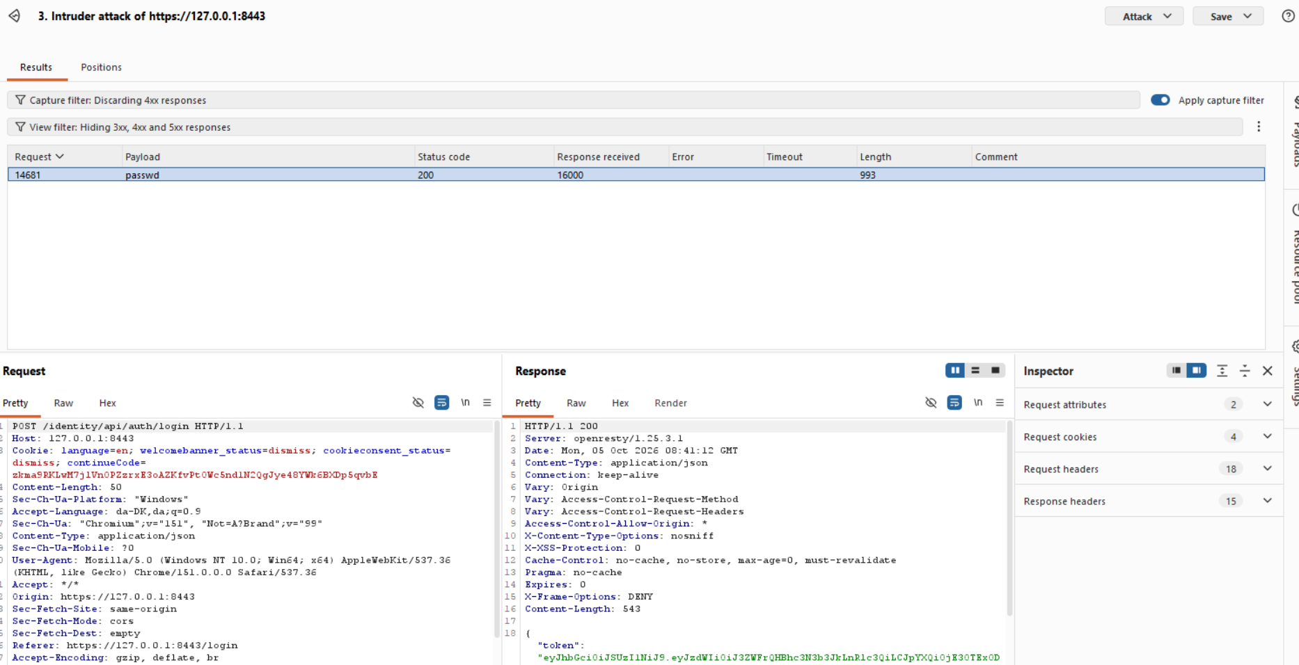Sort results by Length column header
The width and height of the screenshot is (1299, 665).
coord(914,157)
